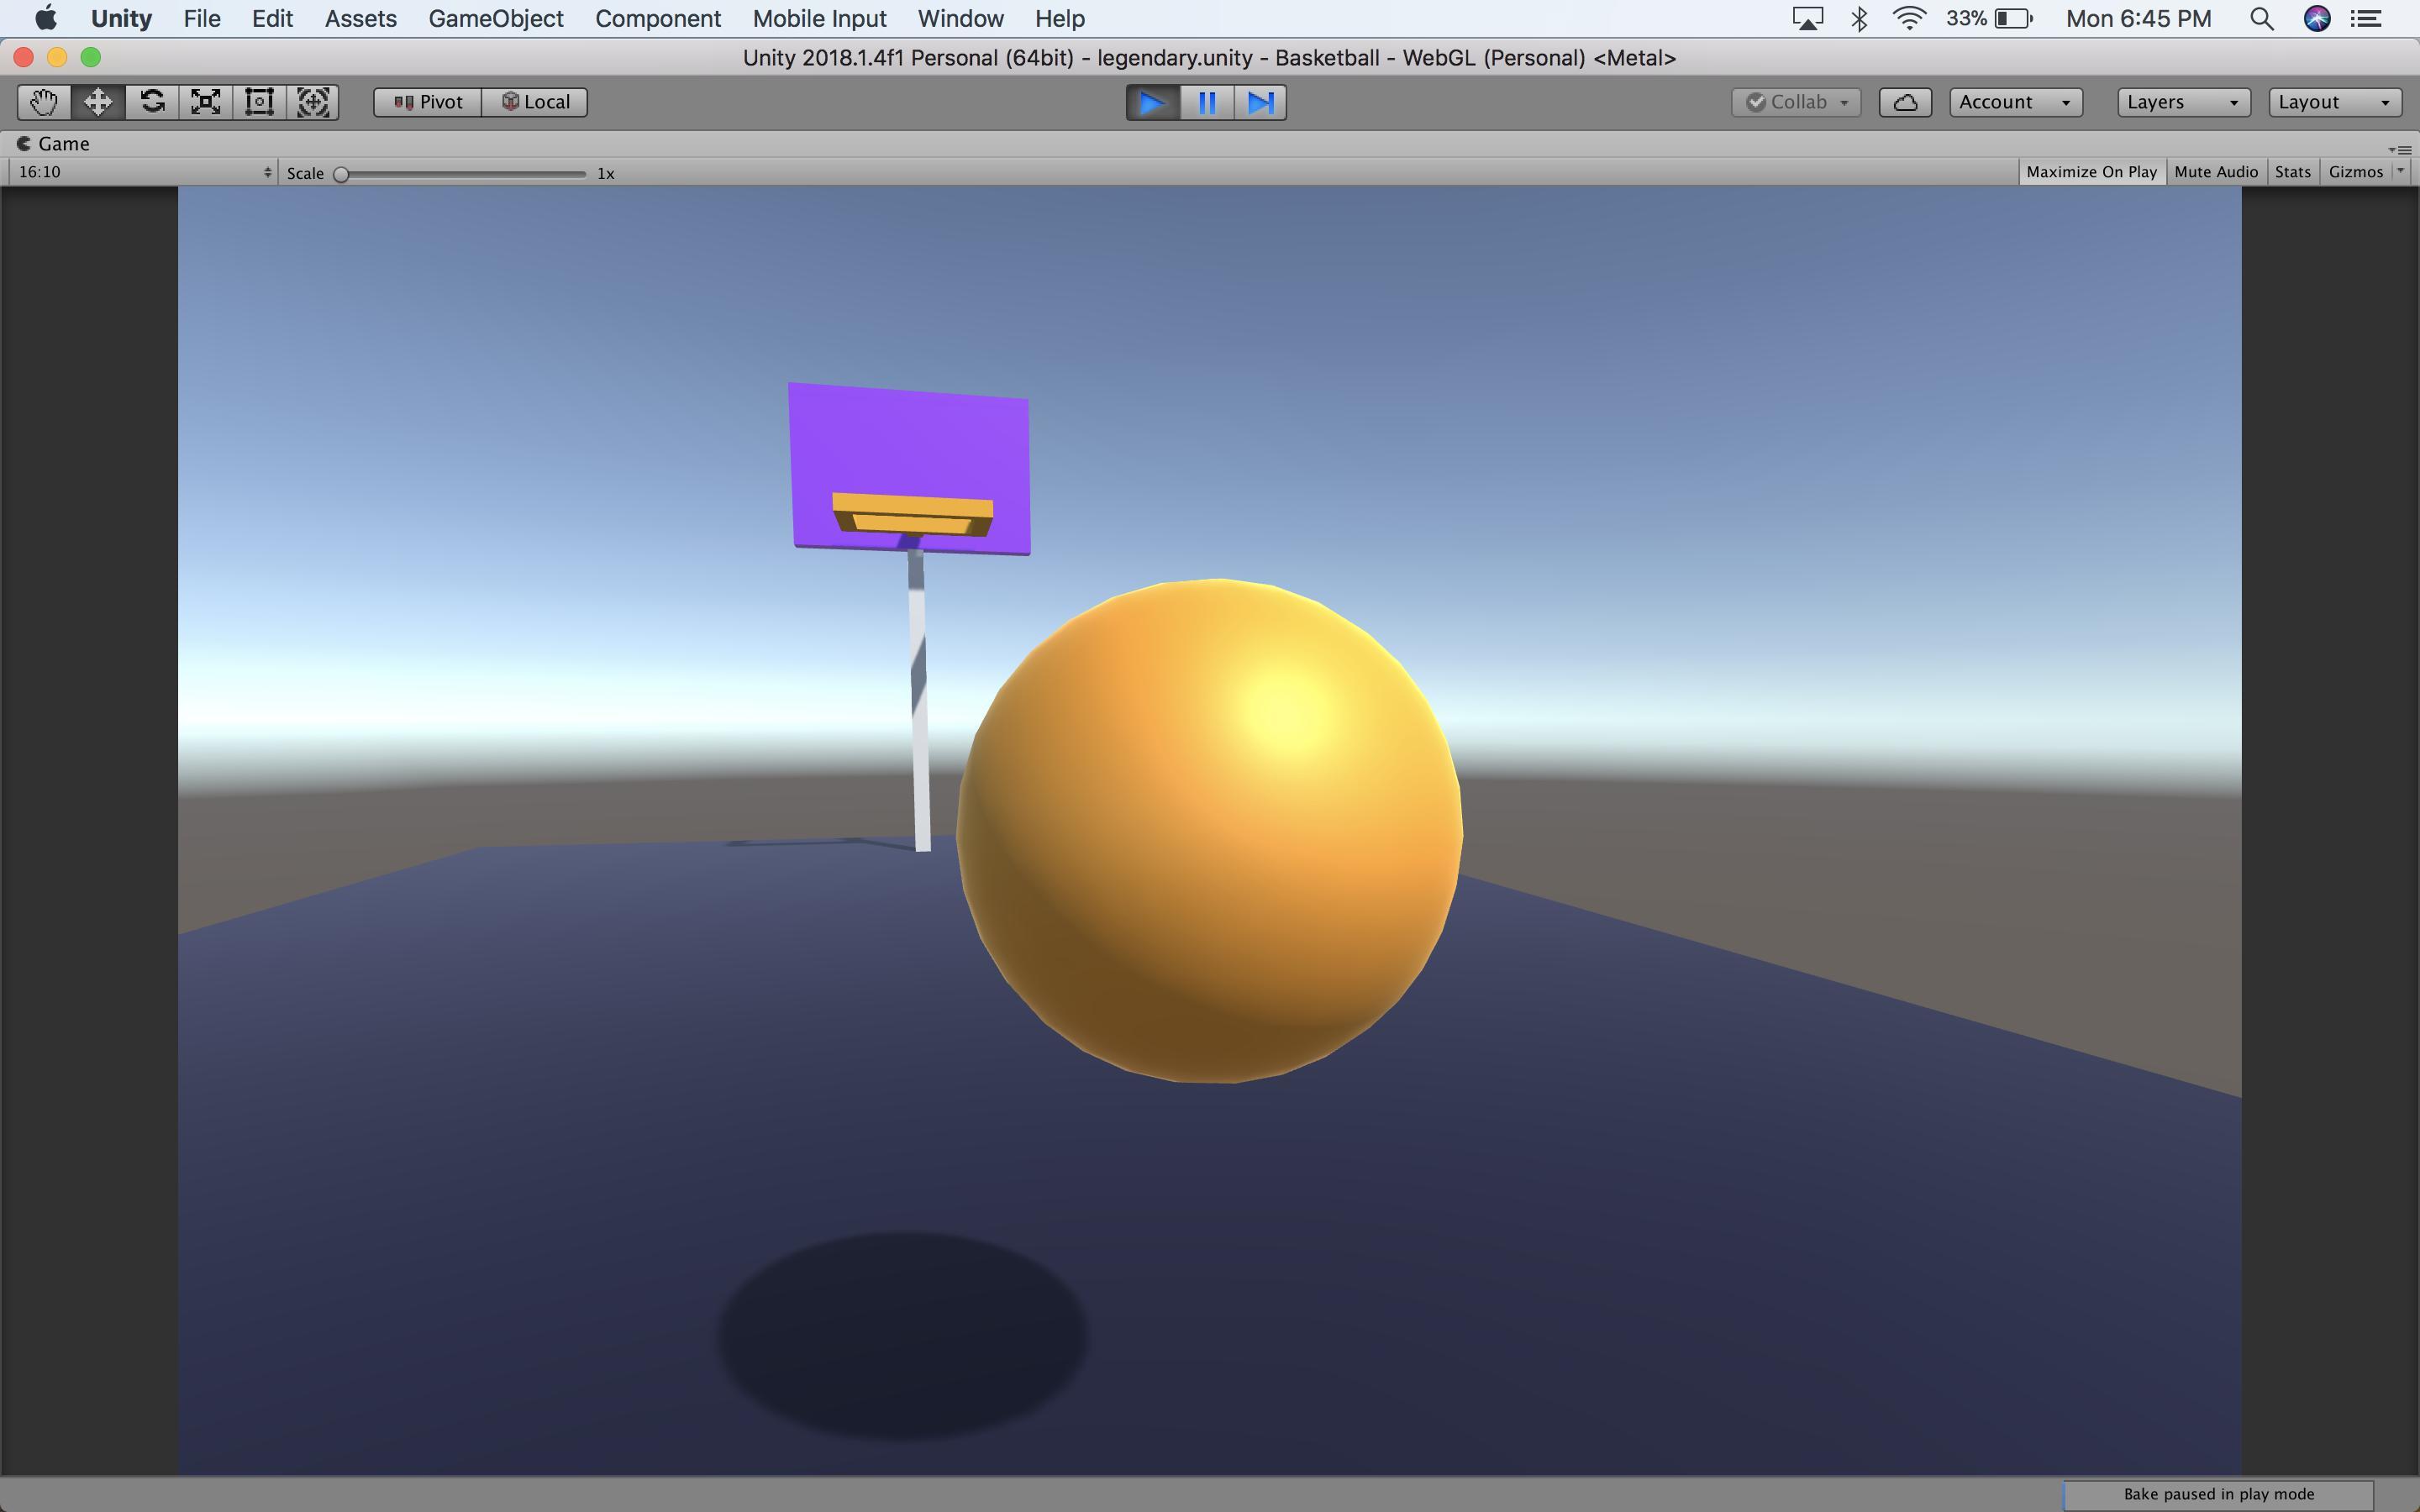Click the clock showing Mon 6:45 PM
The height and width of the screenshot is (1512, 2420).
point(2138,18)
